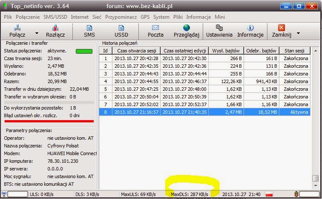The image size is (322, 199).
Task: Click antenna signal icon in status bar
Action: (4, 194)
